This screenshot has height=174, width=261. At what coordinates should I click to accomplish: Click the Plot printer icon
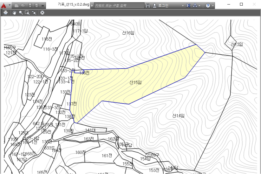pyautogui.click(x=6, y=13)
